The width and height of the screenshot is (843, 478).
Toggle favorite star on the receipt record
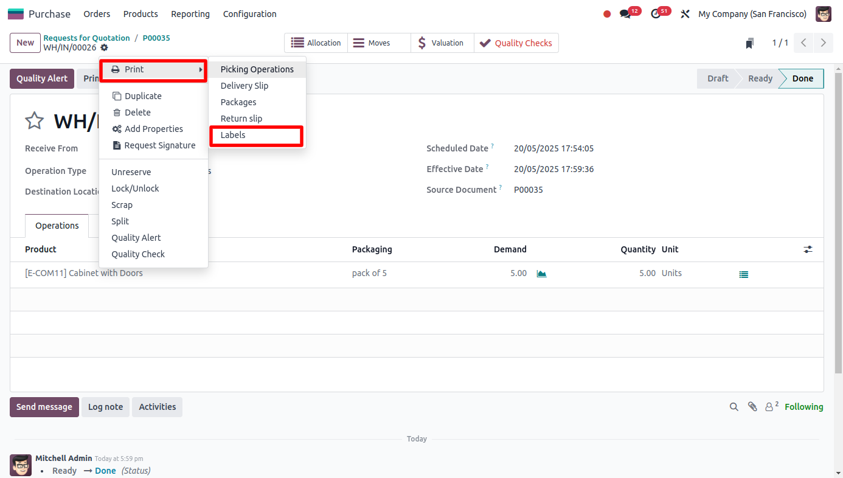click(34, 120)
